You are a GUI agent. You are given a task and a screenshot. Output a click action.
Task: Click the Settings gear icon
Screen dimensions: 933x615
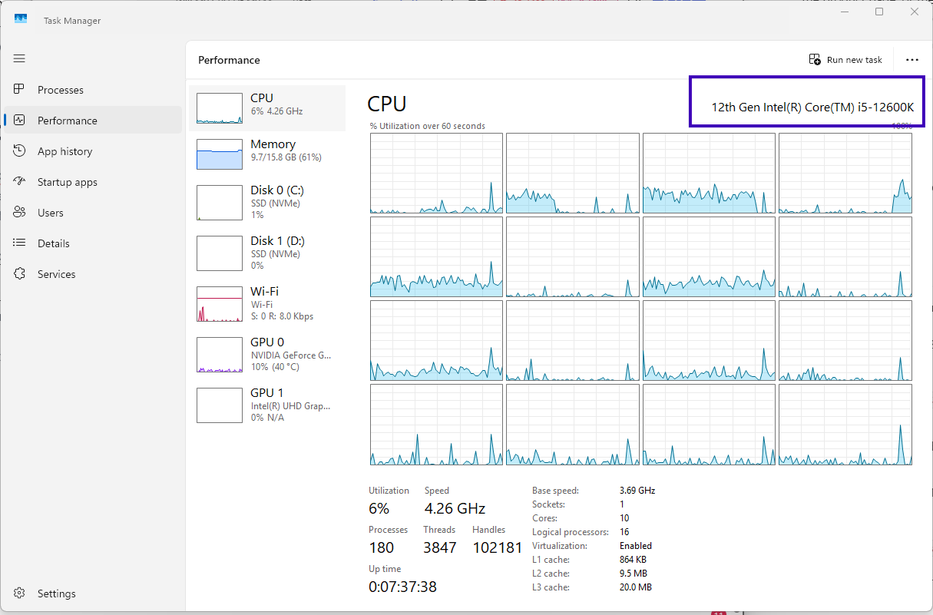point(20,594)
